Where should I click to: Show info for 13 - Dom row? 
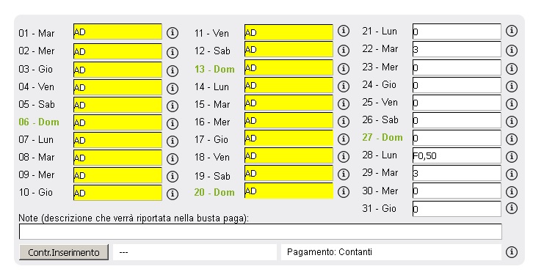click(344, 69)
